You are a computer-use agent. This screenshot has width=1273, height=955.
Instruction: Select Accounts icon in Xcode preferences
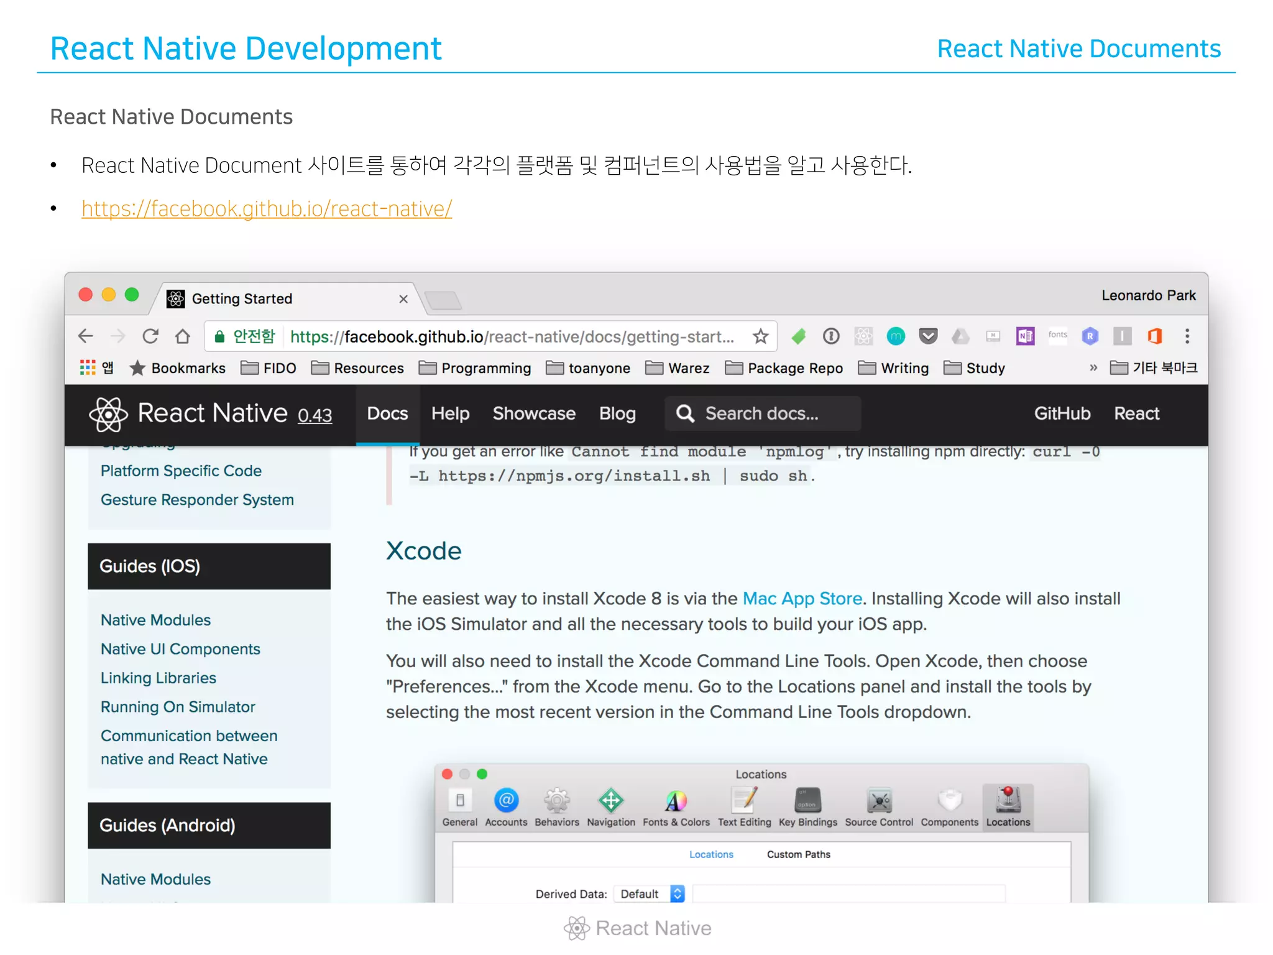pos(506,808)
